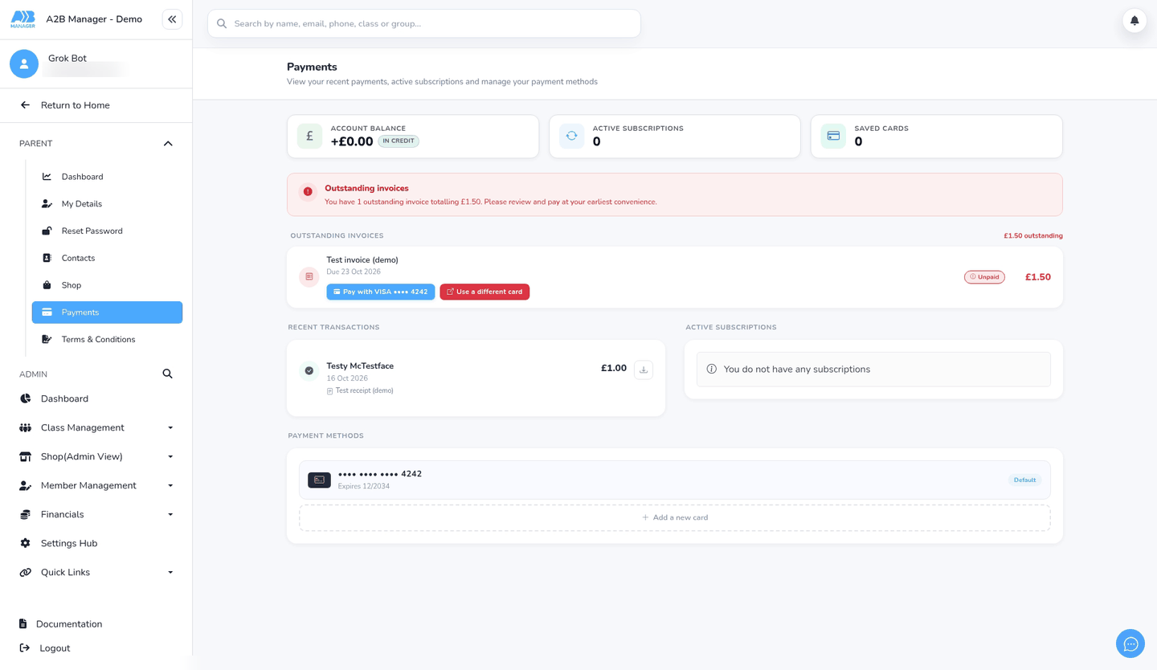Click the A2B Manager logo

[22, 19]
